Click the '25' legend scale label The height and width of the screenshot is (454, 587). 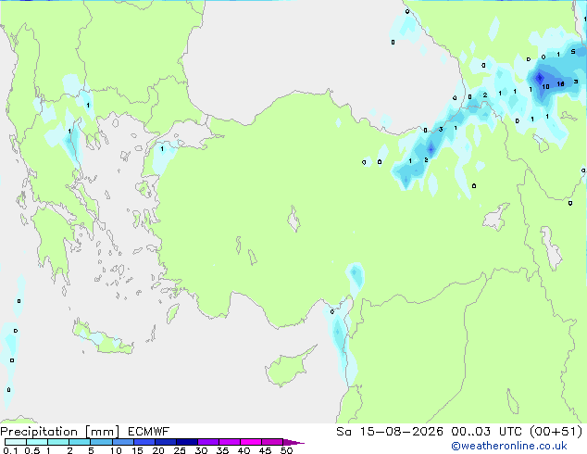pos(180,450)
